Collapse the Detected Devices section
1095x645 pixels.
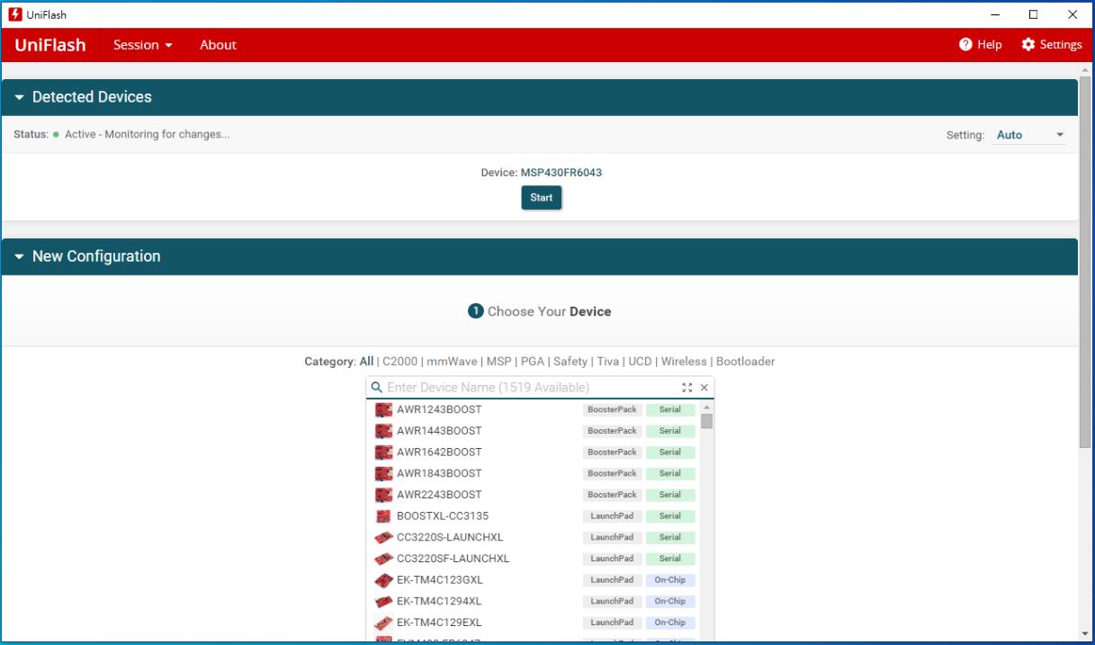click(x=19, y=97)
